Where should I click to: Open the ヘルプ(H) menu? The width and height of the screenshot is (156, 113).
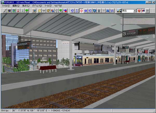(58, 6)
